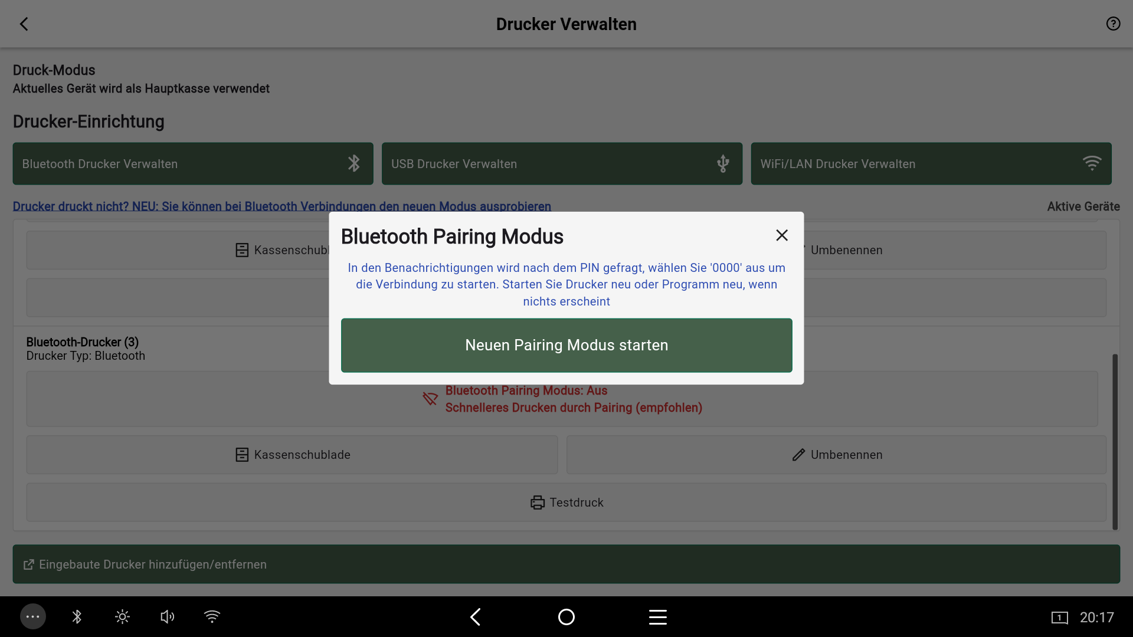
Task: Open the help question mark icon
Action: (x=1113, y=24)
